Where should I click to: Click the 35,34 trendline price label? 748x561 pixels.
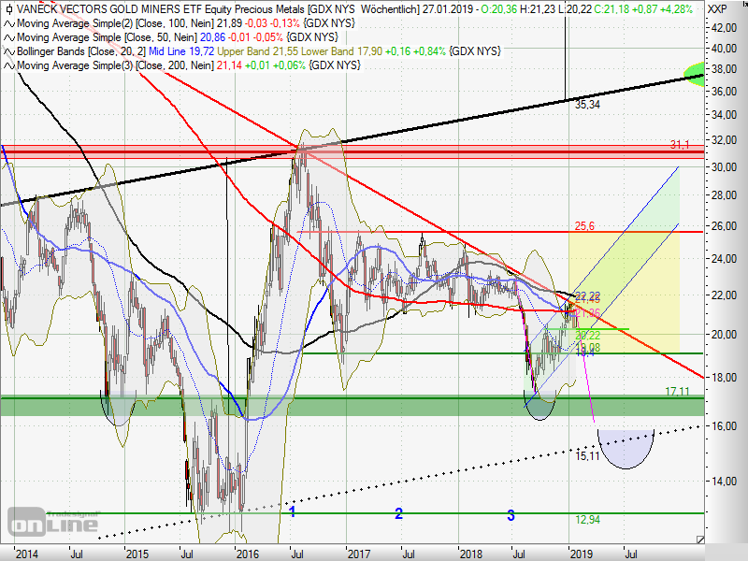[587, 105]
